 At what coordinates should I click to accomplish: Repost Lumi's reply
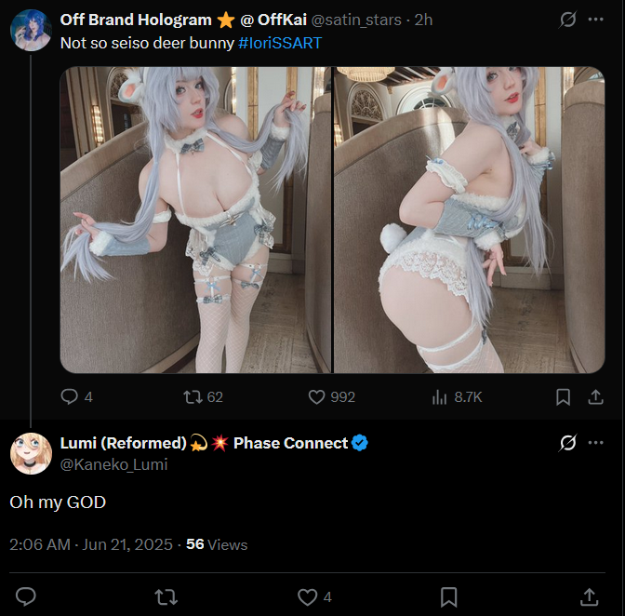(166, 596)
